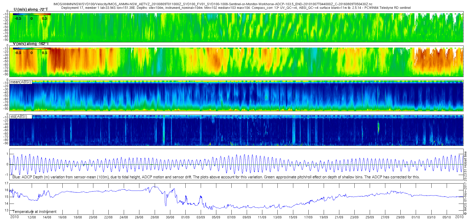Click the 03/09 date tick label
Screen dimensions: 468x221
coord(201,217)
